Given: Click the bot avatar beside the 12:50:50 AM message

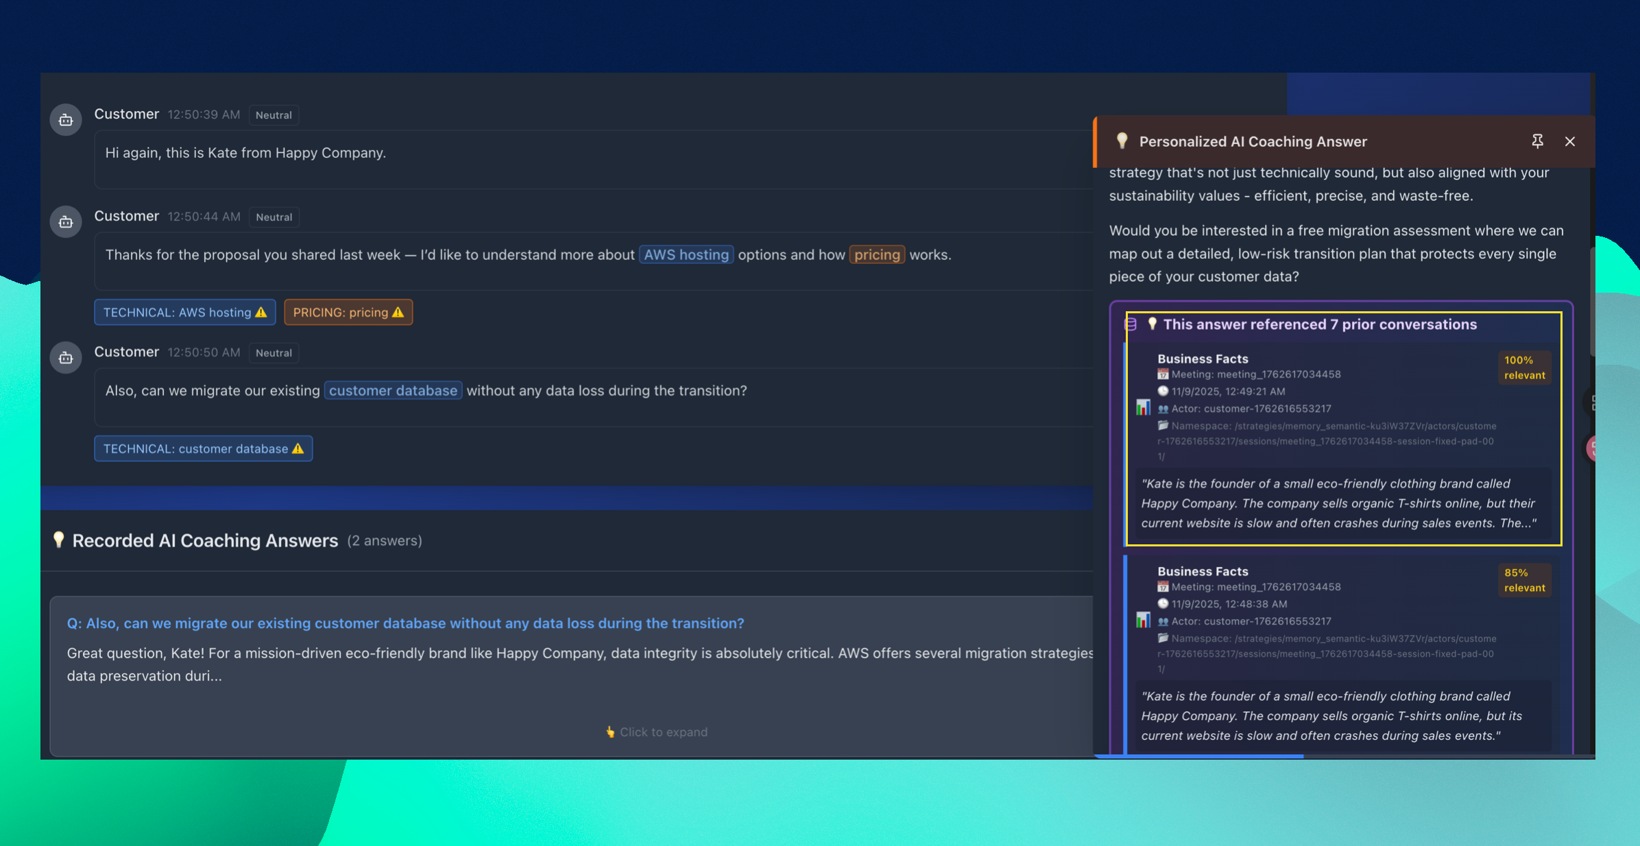Looking at the screenshot, I should [66, 358].
